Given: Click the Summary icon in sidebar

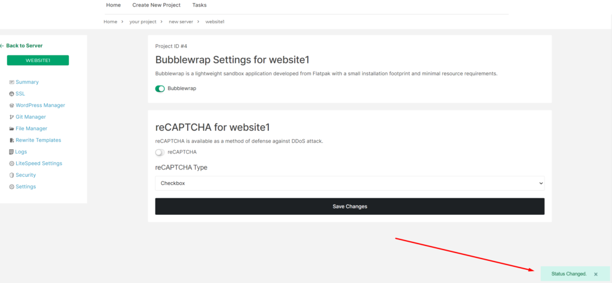Looking at the screenshot, I should (12, 82).
